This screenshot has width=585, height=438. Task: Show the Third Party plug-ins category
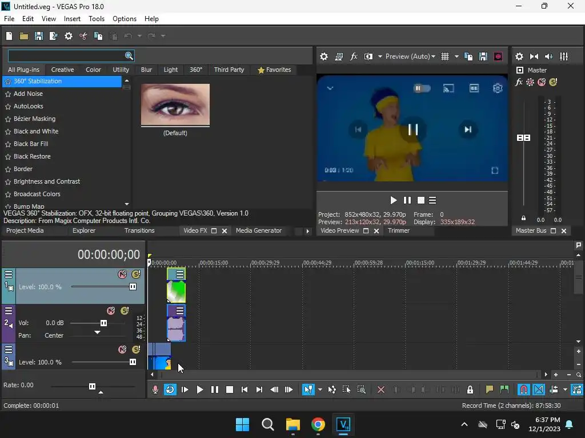(229, 70)
